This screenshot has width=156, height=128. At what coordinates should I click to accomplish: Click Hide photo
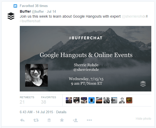[x=144, y=119]
